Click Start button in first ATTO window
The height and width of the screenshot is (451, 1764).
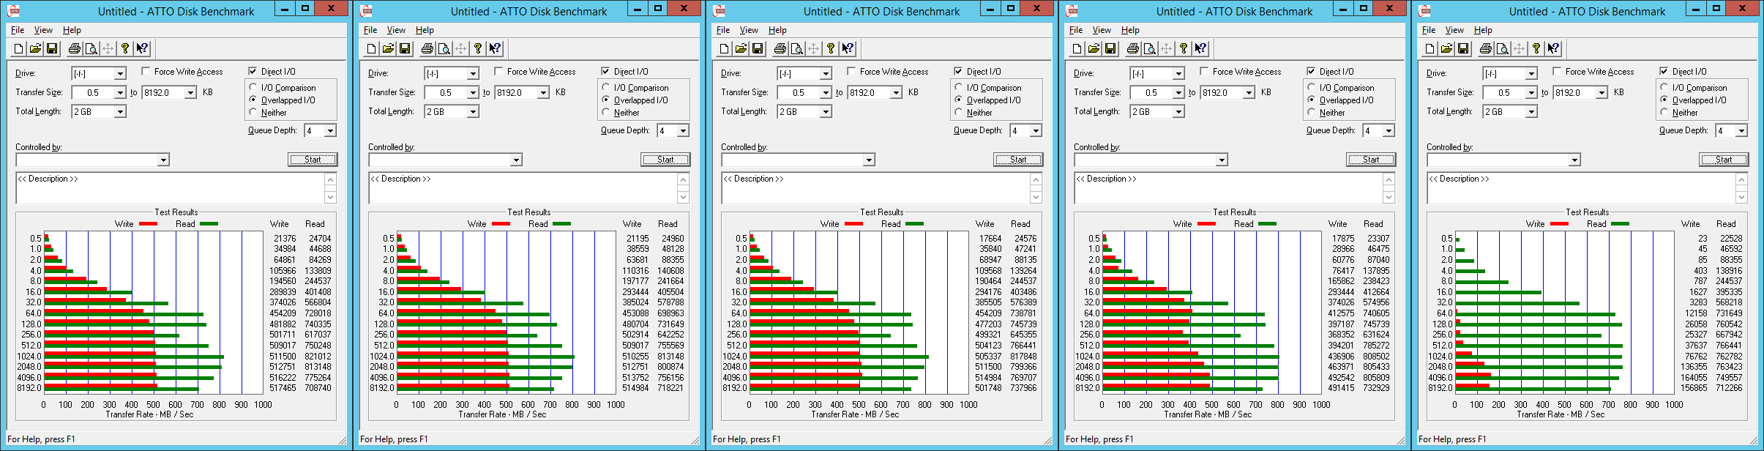[x=313, y=160]
